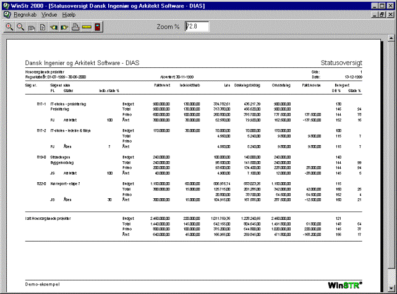The height and width of the screenshot is (294, 397).
Task: Click the zoom in magnifier icon
Action: [x=10, y=27]
